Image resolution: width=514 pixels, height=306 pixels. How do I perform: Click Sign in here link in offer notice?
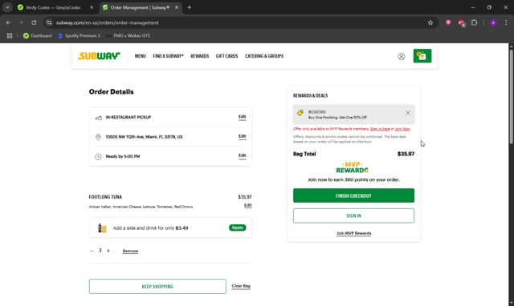pyautogui.click(x=380, y=129)
